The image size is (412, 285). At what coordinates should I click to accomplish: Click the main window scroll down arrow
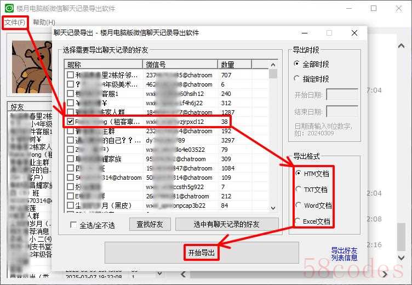[x=401, y=258]
